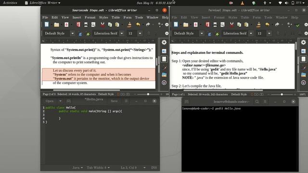The width and height of the screenshot is (308, 173).
Task: Toggle INS insert mode in gedit
Action: pyautogui.click(x=154, y=168)
